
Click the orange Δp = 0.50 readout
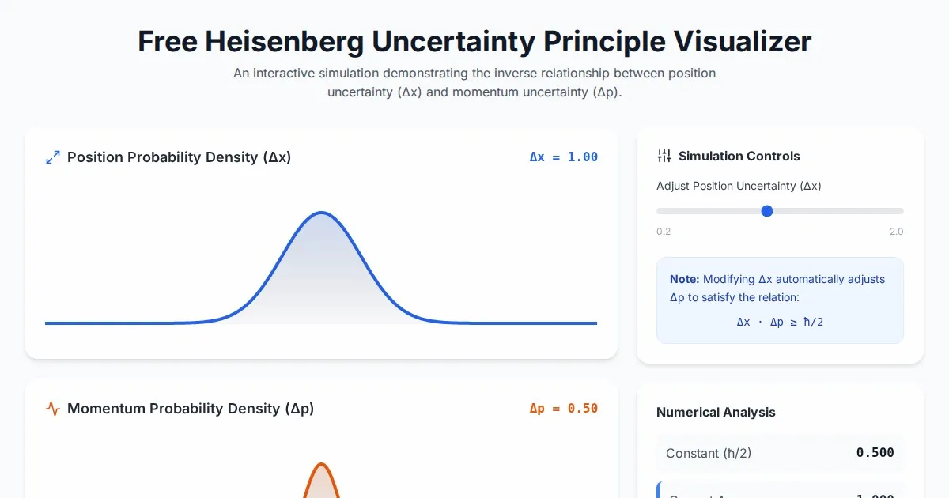tap(563, 409)
